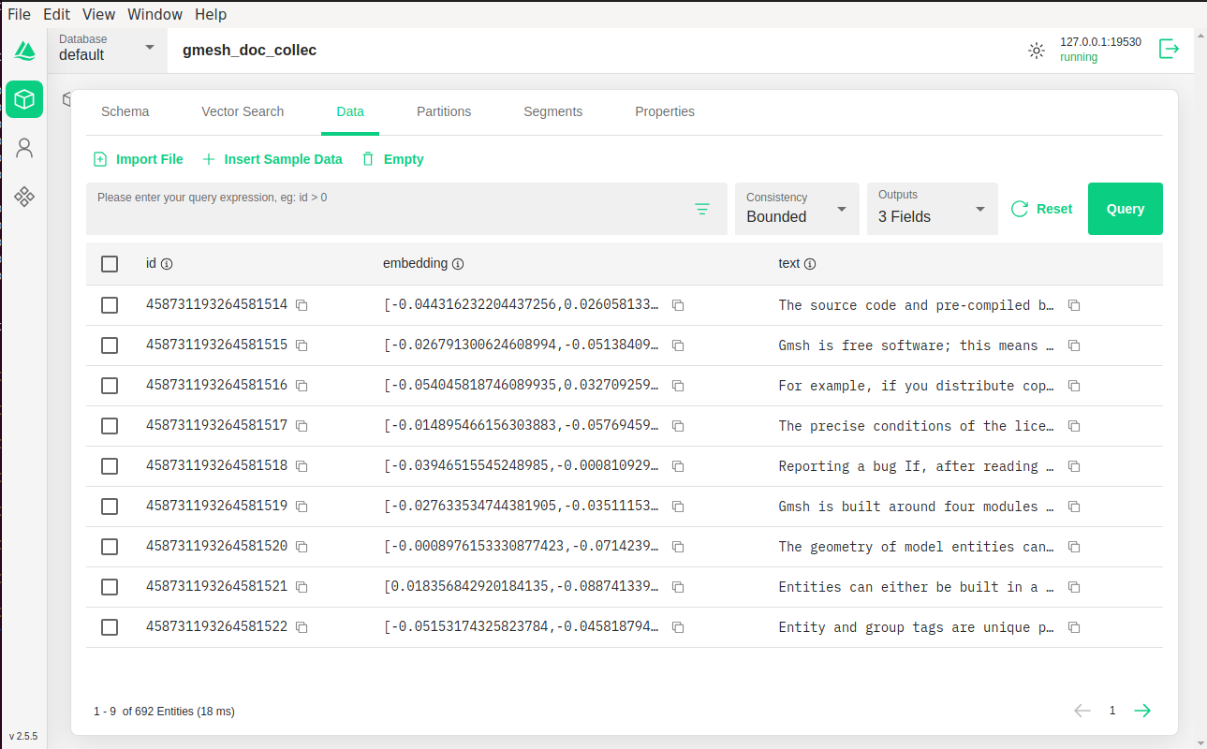The height and width of the screenshot is (749, 1207).
Task: Click Import File button
Action: 139,159
